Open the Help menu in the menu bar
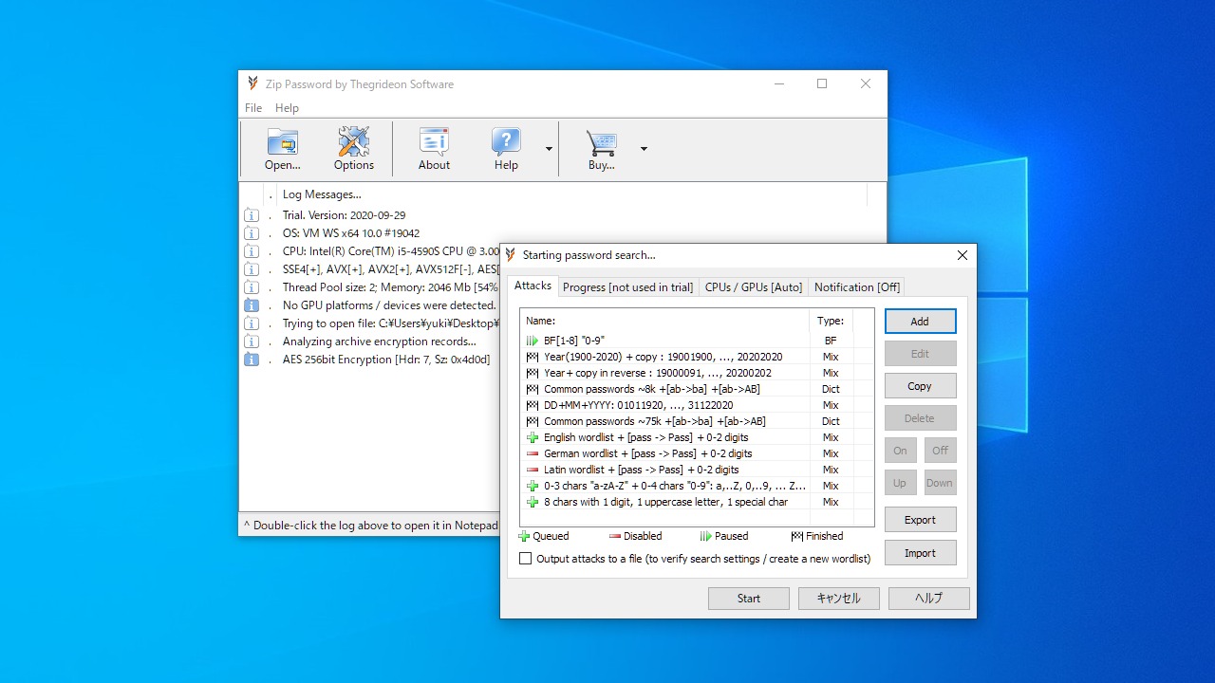 (x=287, y=108)
